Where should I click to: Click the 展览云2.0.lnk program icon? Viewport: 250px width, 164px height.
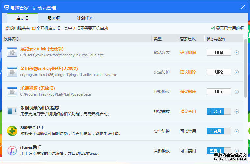[x=12, y=52]
